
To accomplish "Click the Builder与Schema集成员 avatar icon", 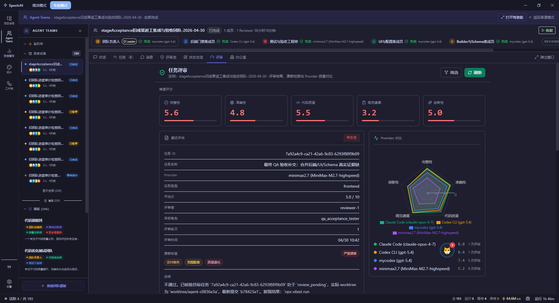I will click(452, 41).
